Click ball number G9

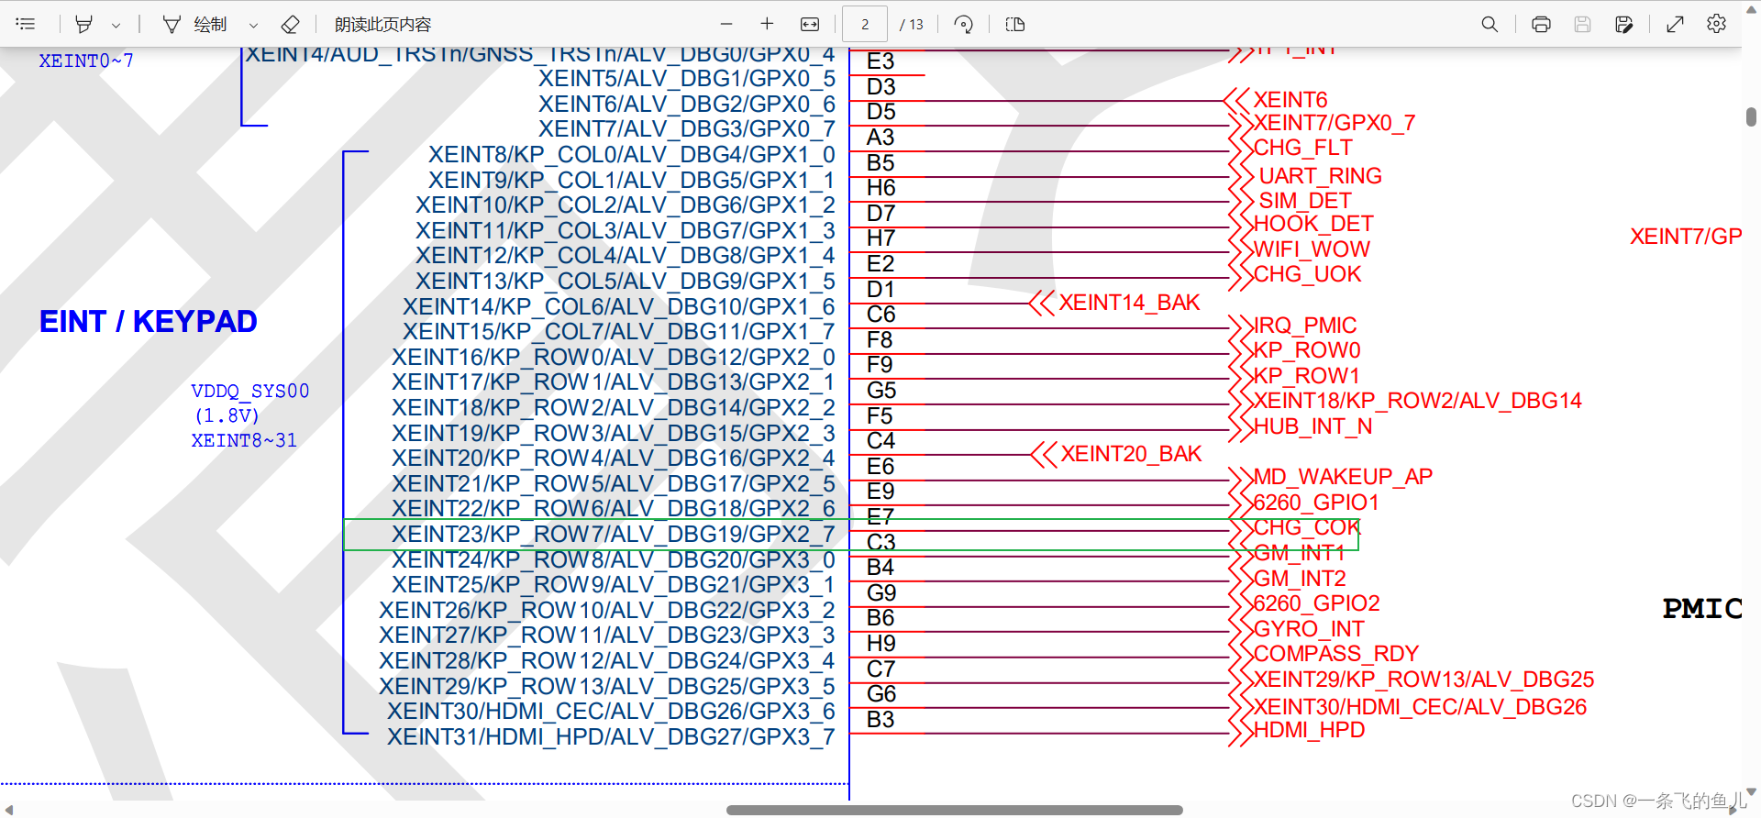click(881, 593)
